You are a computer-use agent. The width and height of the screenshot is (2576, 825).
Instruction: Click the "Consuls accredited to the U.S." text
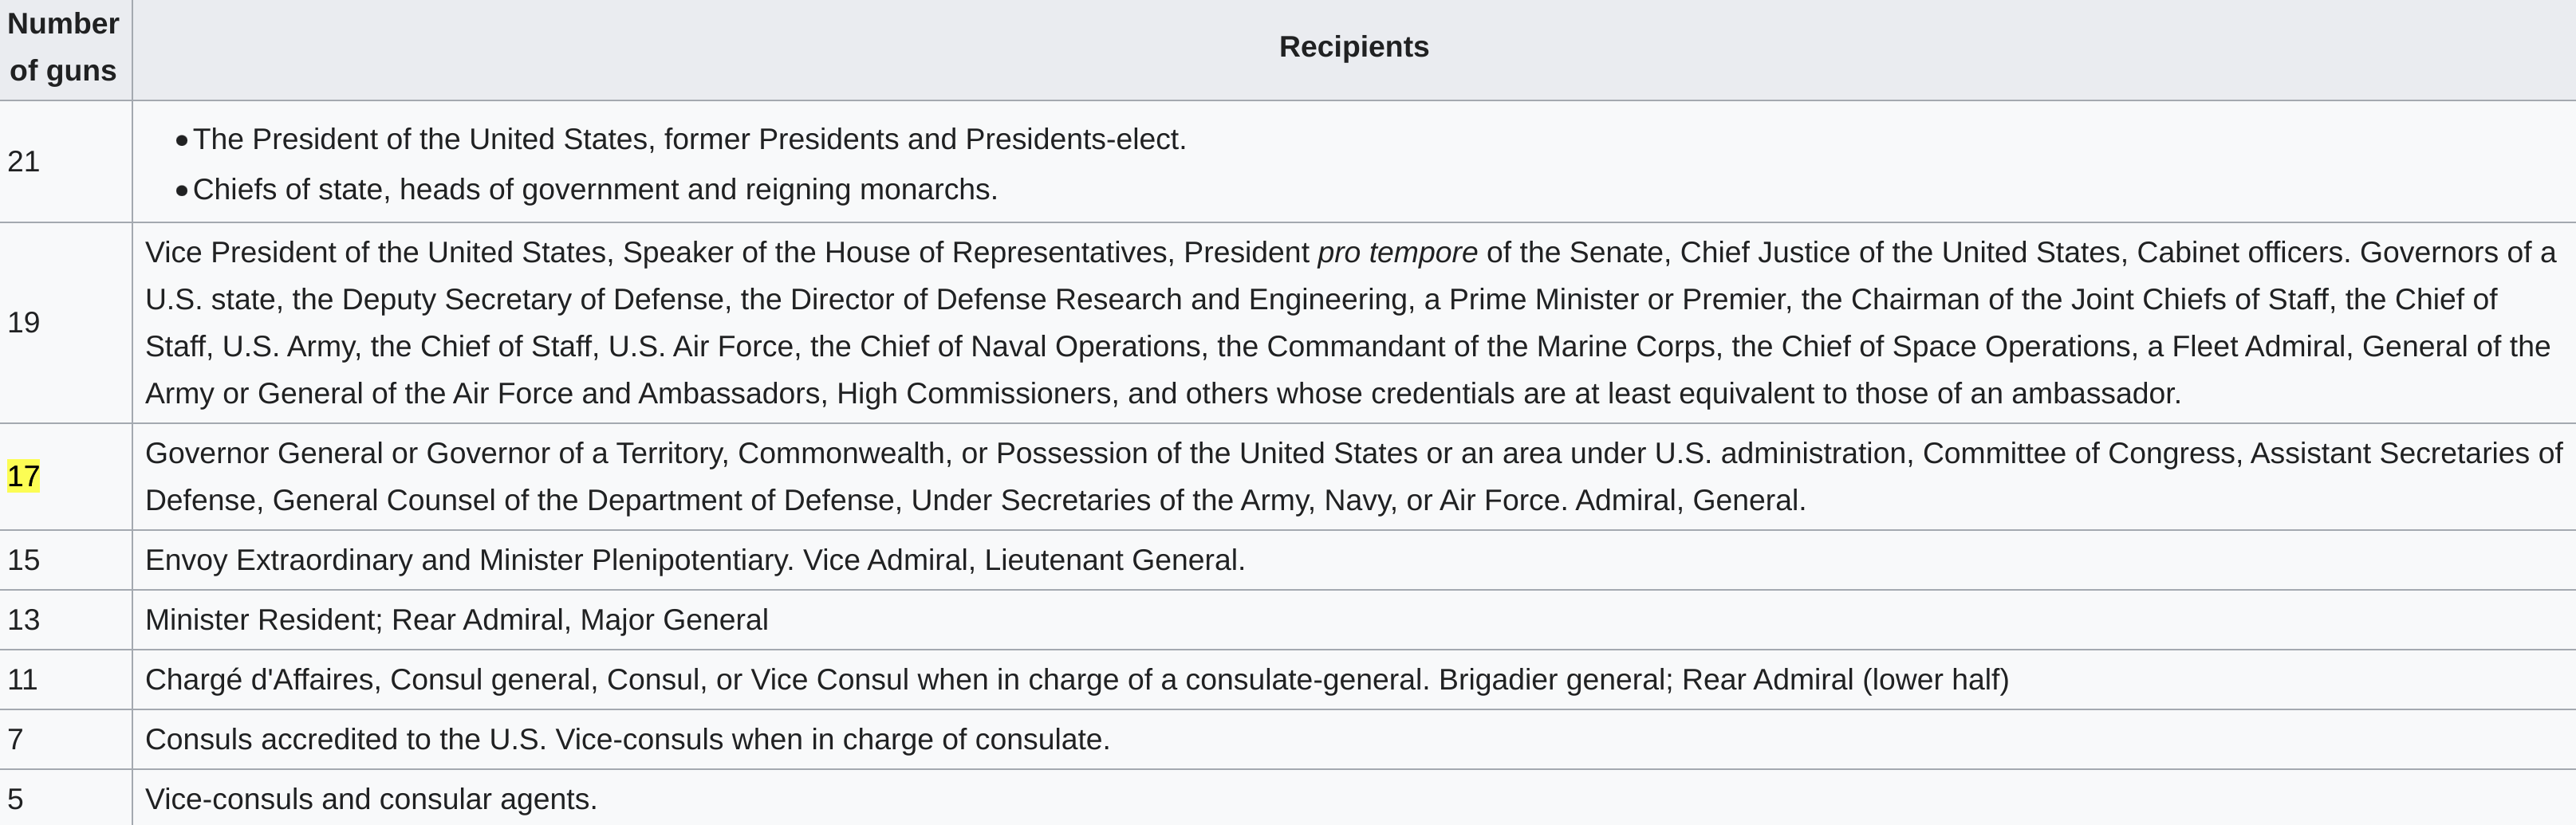[345, 739]
